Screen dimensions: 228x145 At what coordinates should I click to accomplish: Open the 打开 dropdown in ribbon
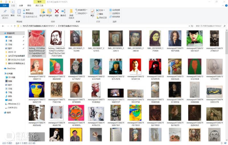pyautogui.click(x=100, y=10)
